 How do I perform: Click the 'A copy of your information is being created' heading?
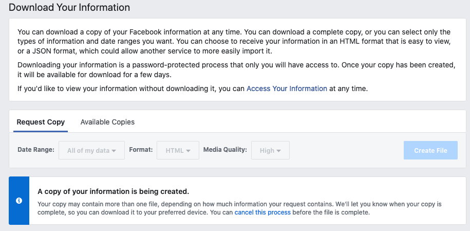[114, 191]
